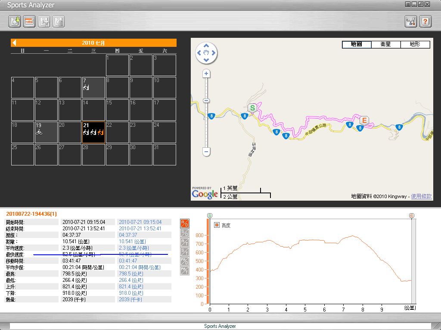Switch map to 地圖 view tab
This screenshot has width=441, height=330.
point(357,44)
